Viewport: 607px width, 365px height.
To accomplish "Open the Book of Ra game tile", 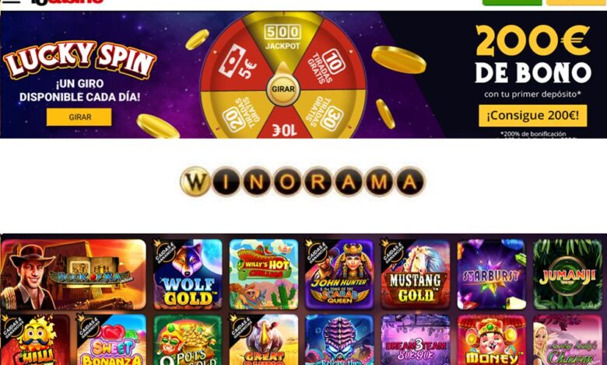I will (74, 275).
